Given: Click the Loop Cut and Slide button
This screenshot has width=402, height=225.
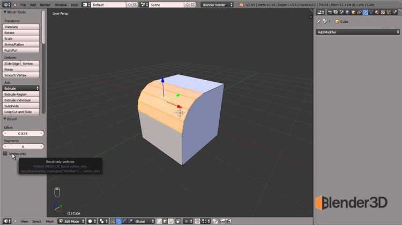Looking at the screenshot, I should [21, 112].
